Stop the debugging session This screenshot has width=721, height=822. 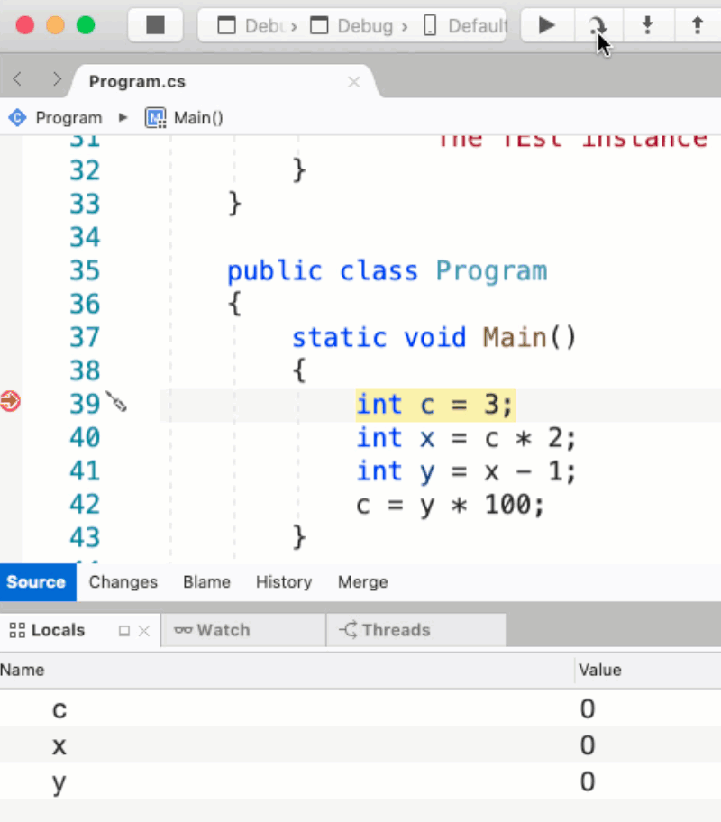pyautogui.click(x=155, y=25)
